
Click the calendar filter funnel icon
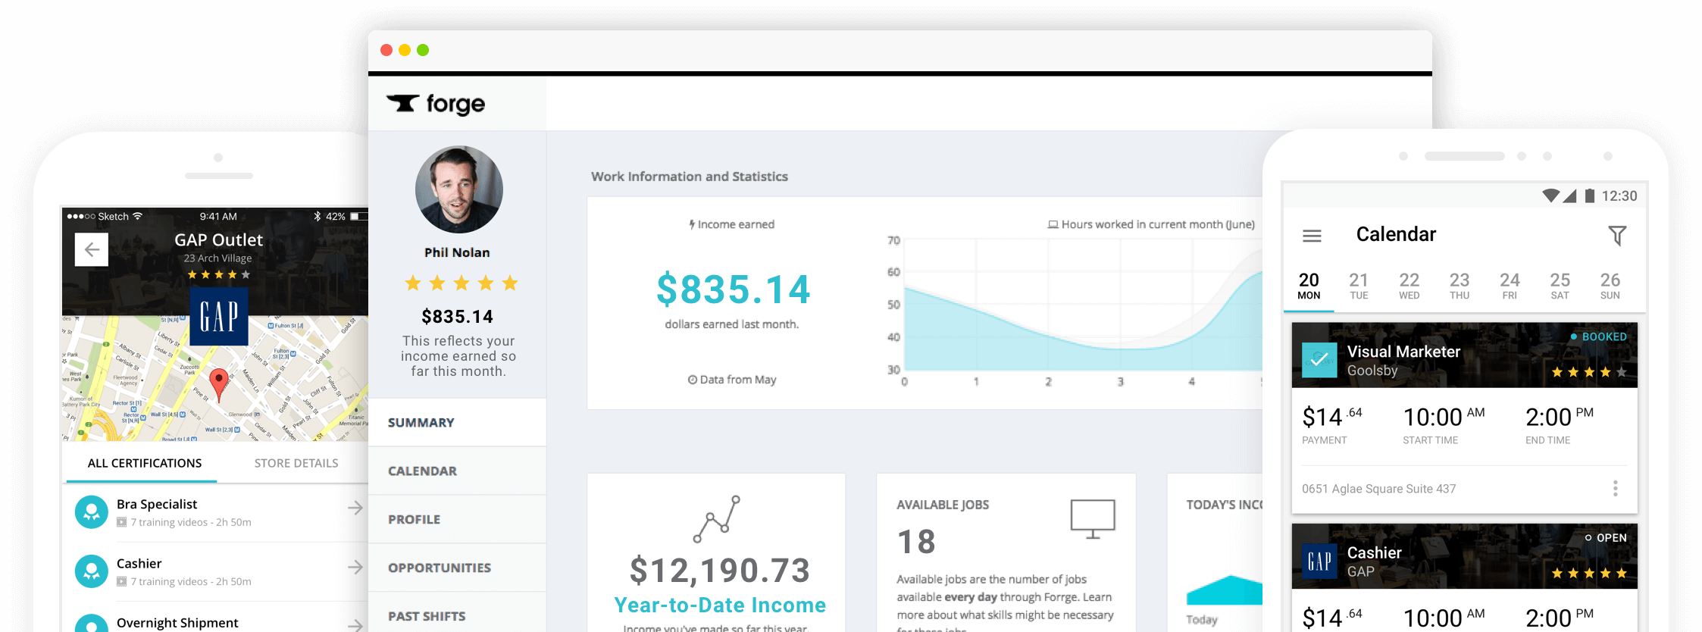(x=1617, y=236)
